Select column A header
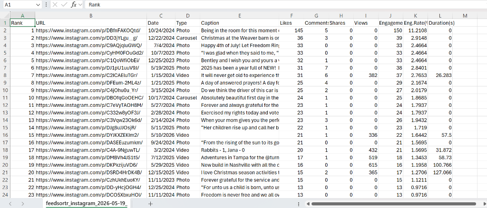Screen dimensions: 487x208 point(22,16)
